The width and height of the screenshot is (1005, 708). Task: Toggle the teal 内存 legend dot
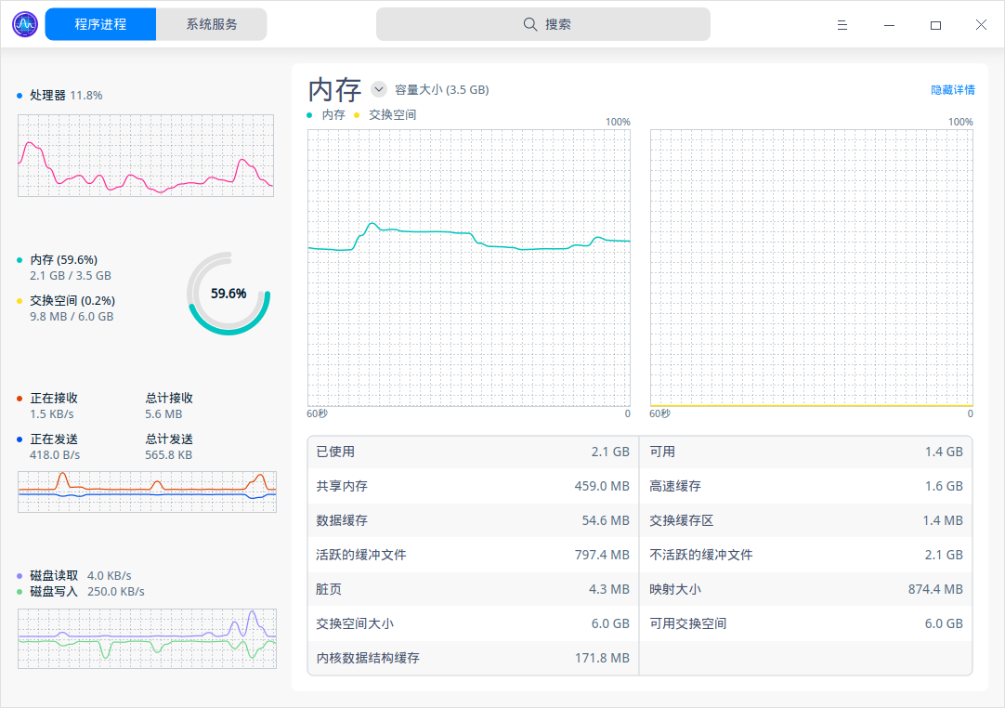pos(309,114)
